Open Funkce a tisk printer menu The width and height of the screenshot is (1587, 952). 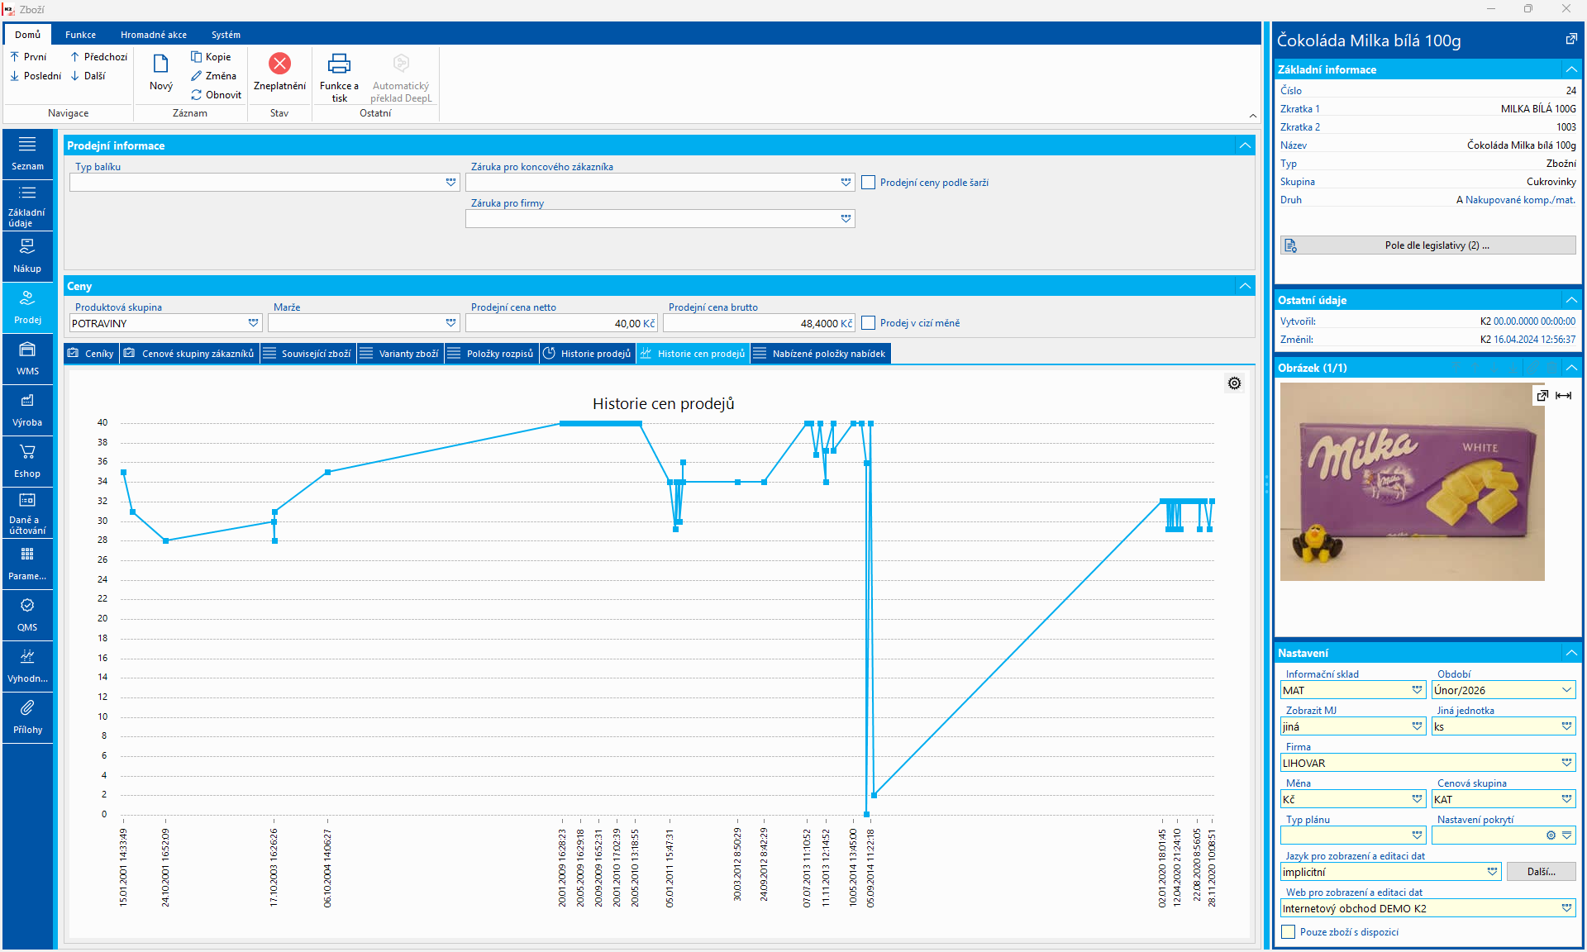339,76
